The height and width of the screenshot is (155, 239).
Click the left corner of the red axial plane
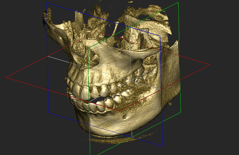click(x=6, y=77)
